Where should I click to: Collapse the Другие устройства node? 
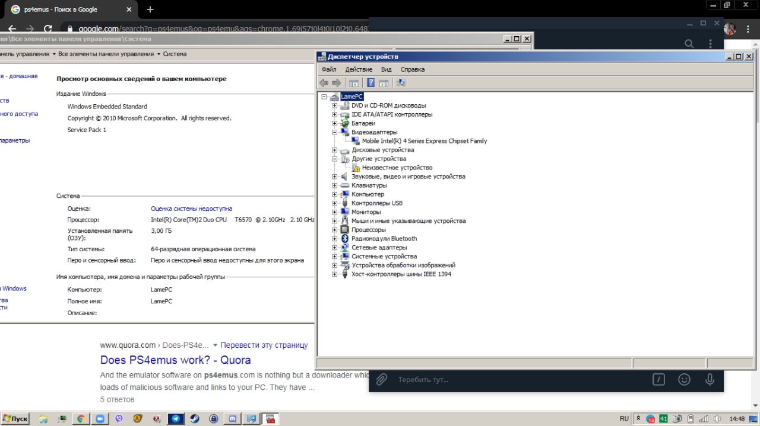coord(335,159)
